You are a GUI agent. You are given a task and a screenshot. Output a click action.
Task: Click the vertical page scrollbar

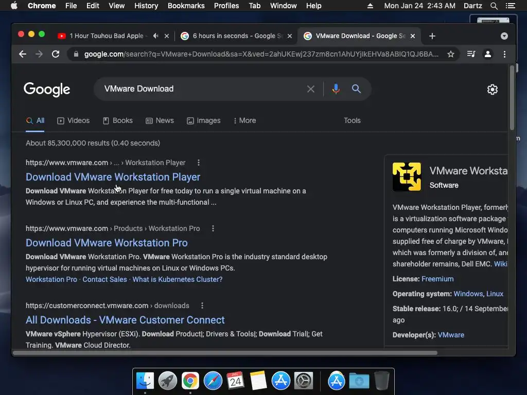click(512, 98)
